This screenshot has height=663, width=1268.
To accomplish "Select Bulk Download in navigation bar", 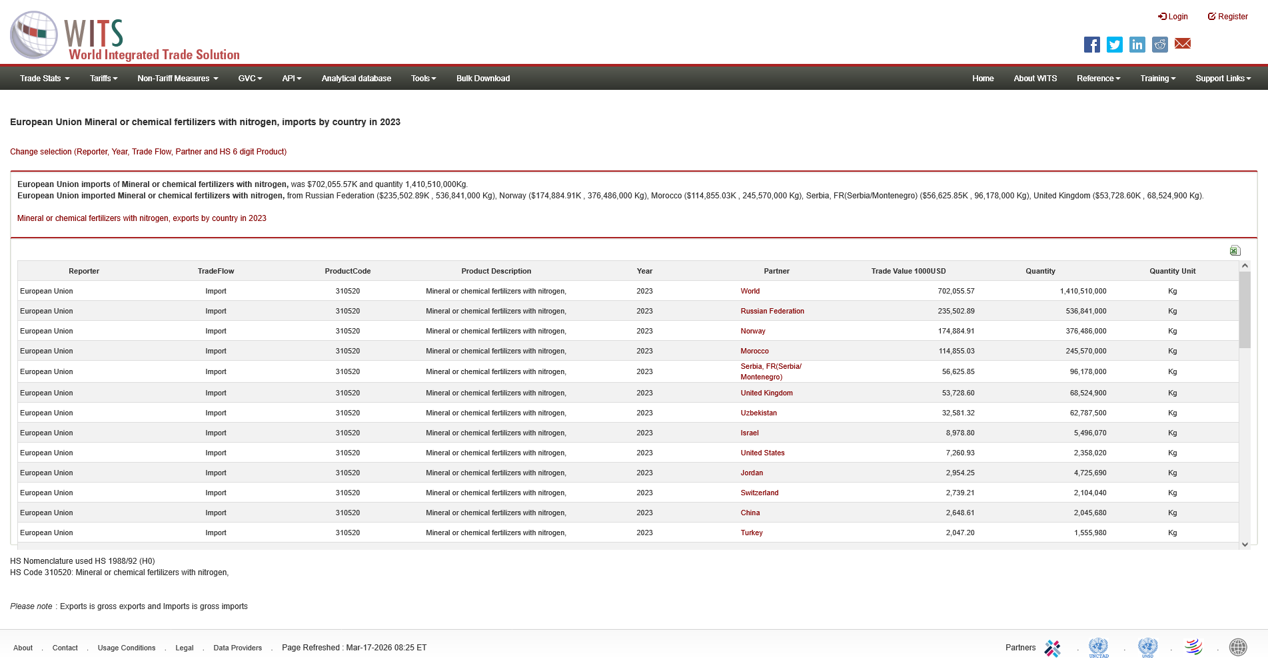I will [x=482, y=79].
